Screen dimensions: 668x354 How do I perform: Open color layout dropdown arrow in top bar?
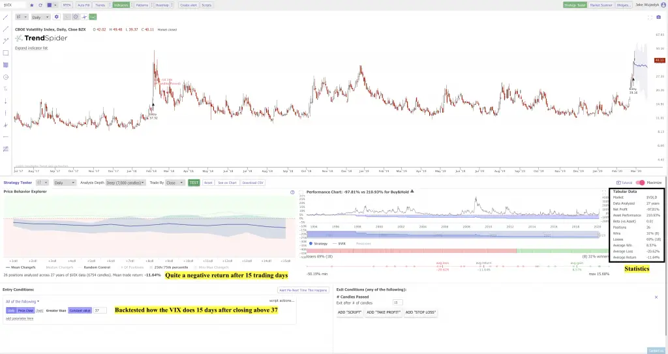pyautogui.click(x=55, y=5)
